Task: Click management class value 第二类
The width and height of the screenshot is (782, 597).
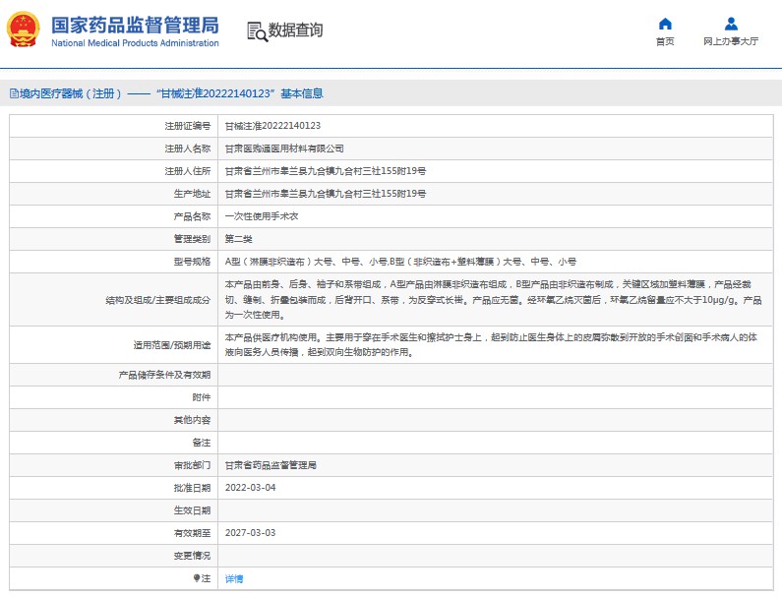Action: (x=238, y=238)
